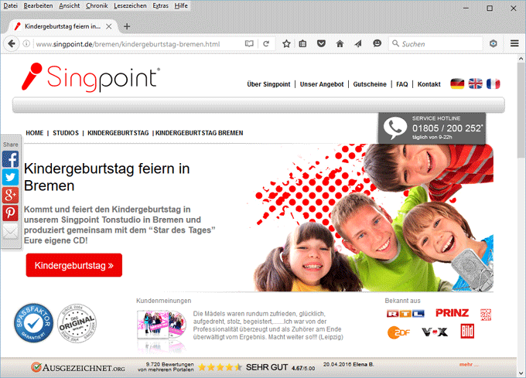Click the service hotline phone icon
This screenshot has width=526, height=378.
[x=395, y=128]
